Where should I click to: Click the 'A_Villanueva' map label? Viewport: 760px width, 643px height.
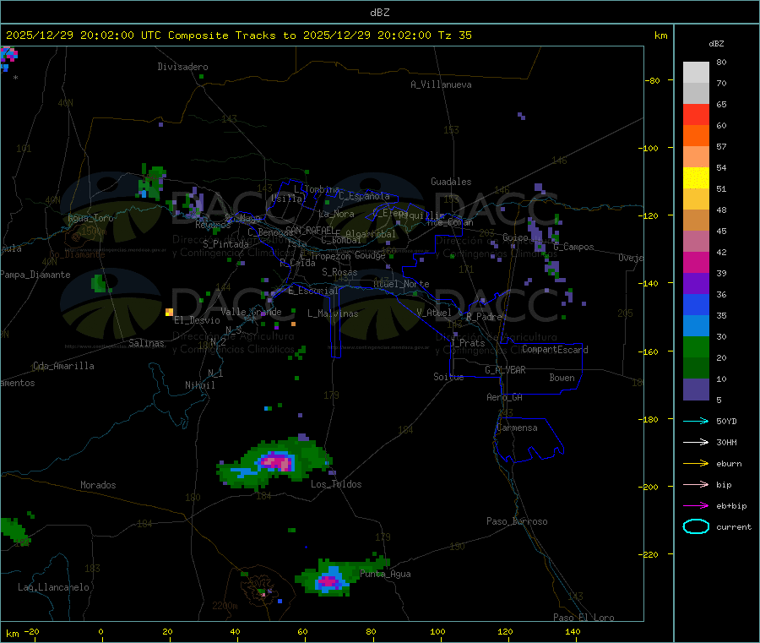click(x=441, y=84)
